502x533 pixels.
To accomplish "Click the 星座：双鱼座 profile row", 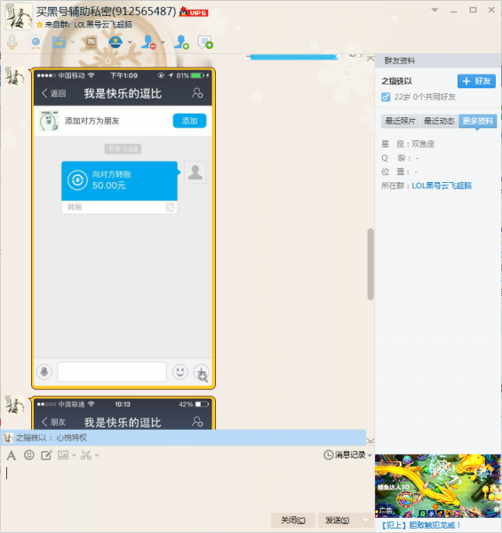I will pyautogui.click(x=408, y=144).
